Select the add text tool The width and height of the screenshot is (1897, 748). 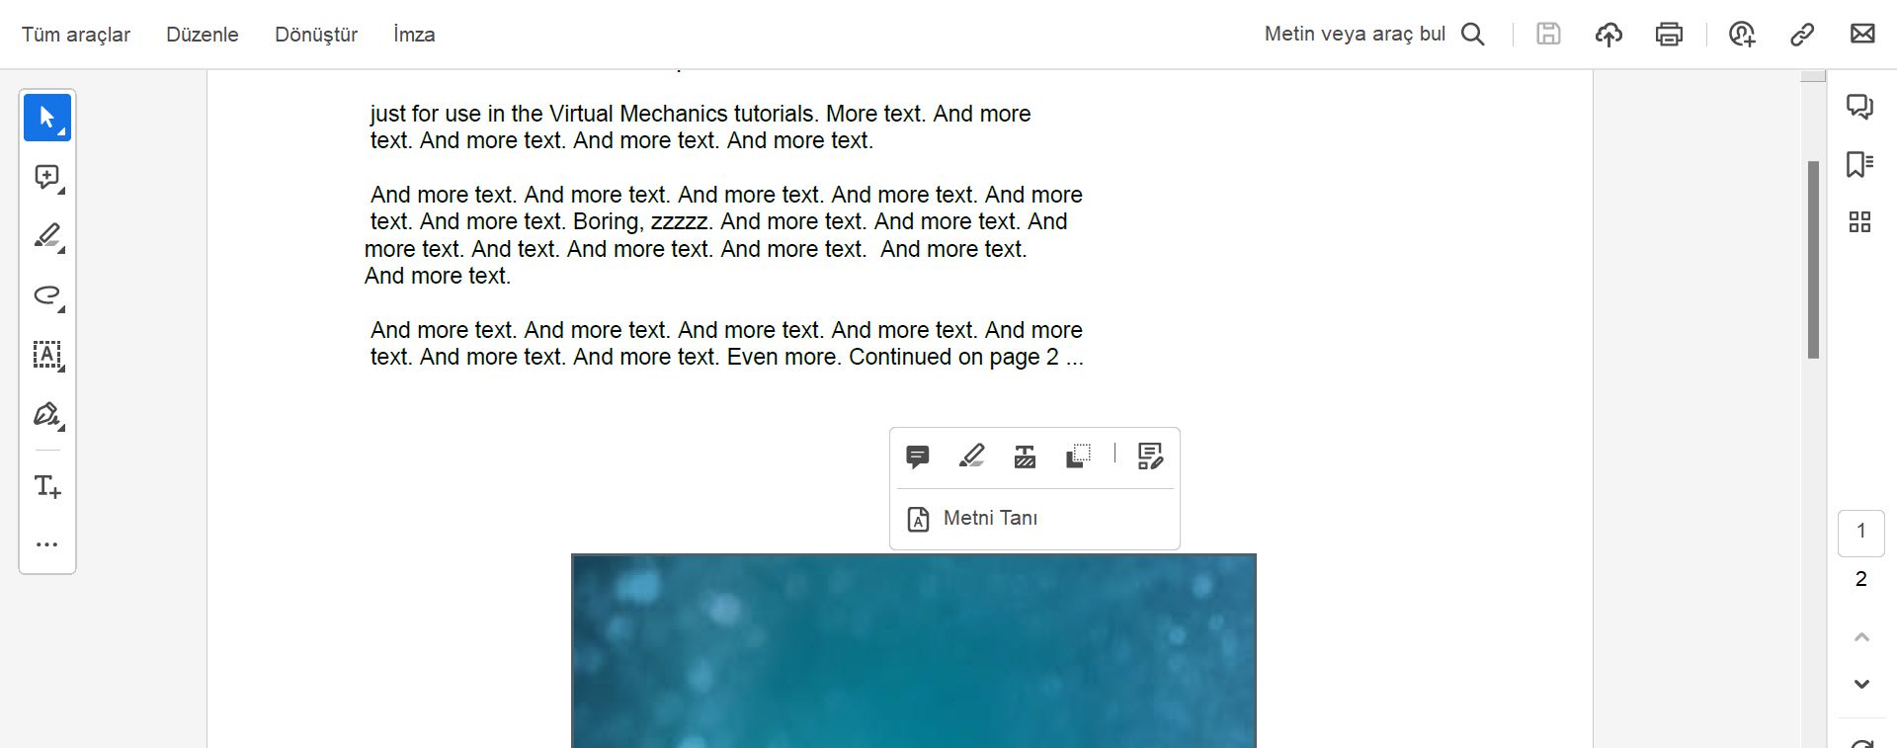pyautogui.click(x=47, y=486)
